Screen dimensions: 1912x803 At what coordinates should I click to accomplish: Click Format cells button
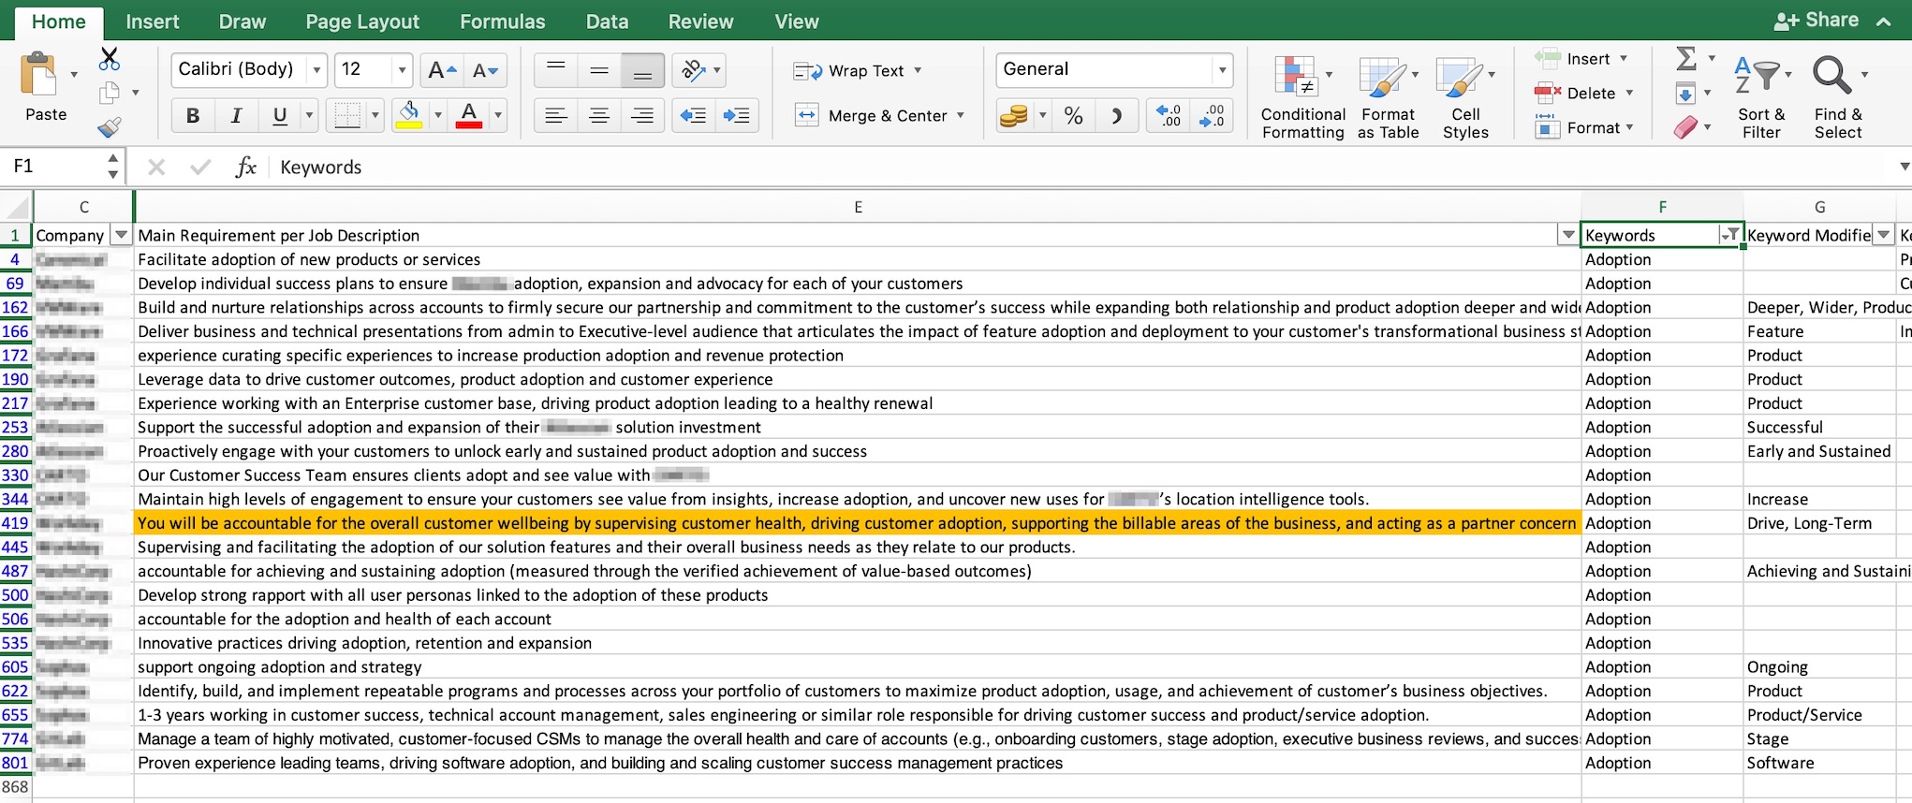pyautogui.click(x=1577, y=128)
